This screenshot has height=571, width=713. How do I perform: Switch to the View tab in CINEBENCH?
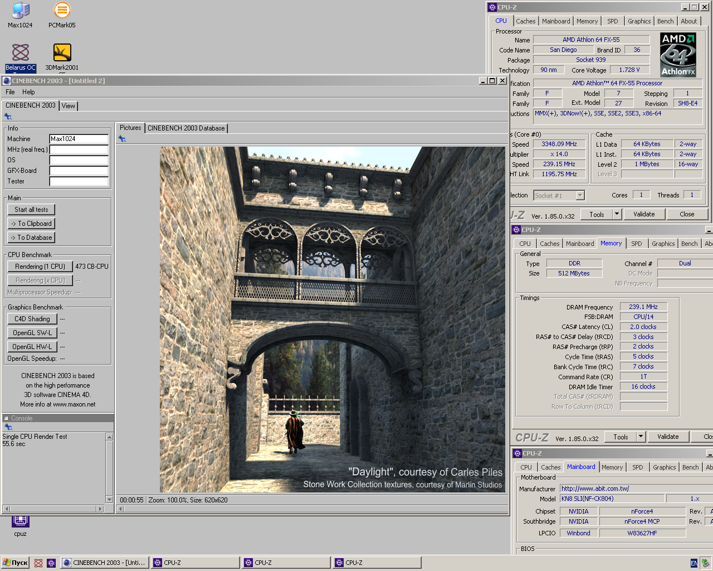pyautogui.click(x=69, y=105)
